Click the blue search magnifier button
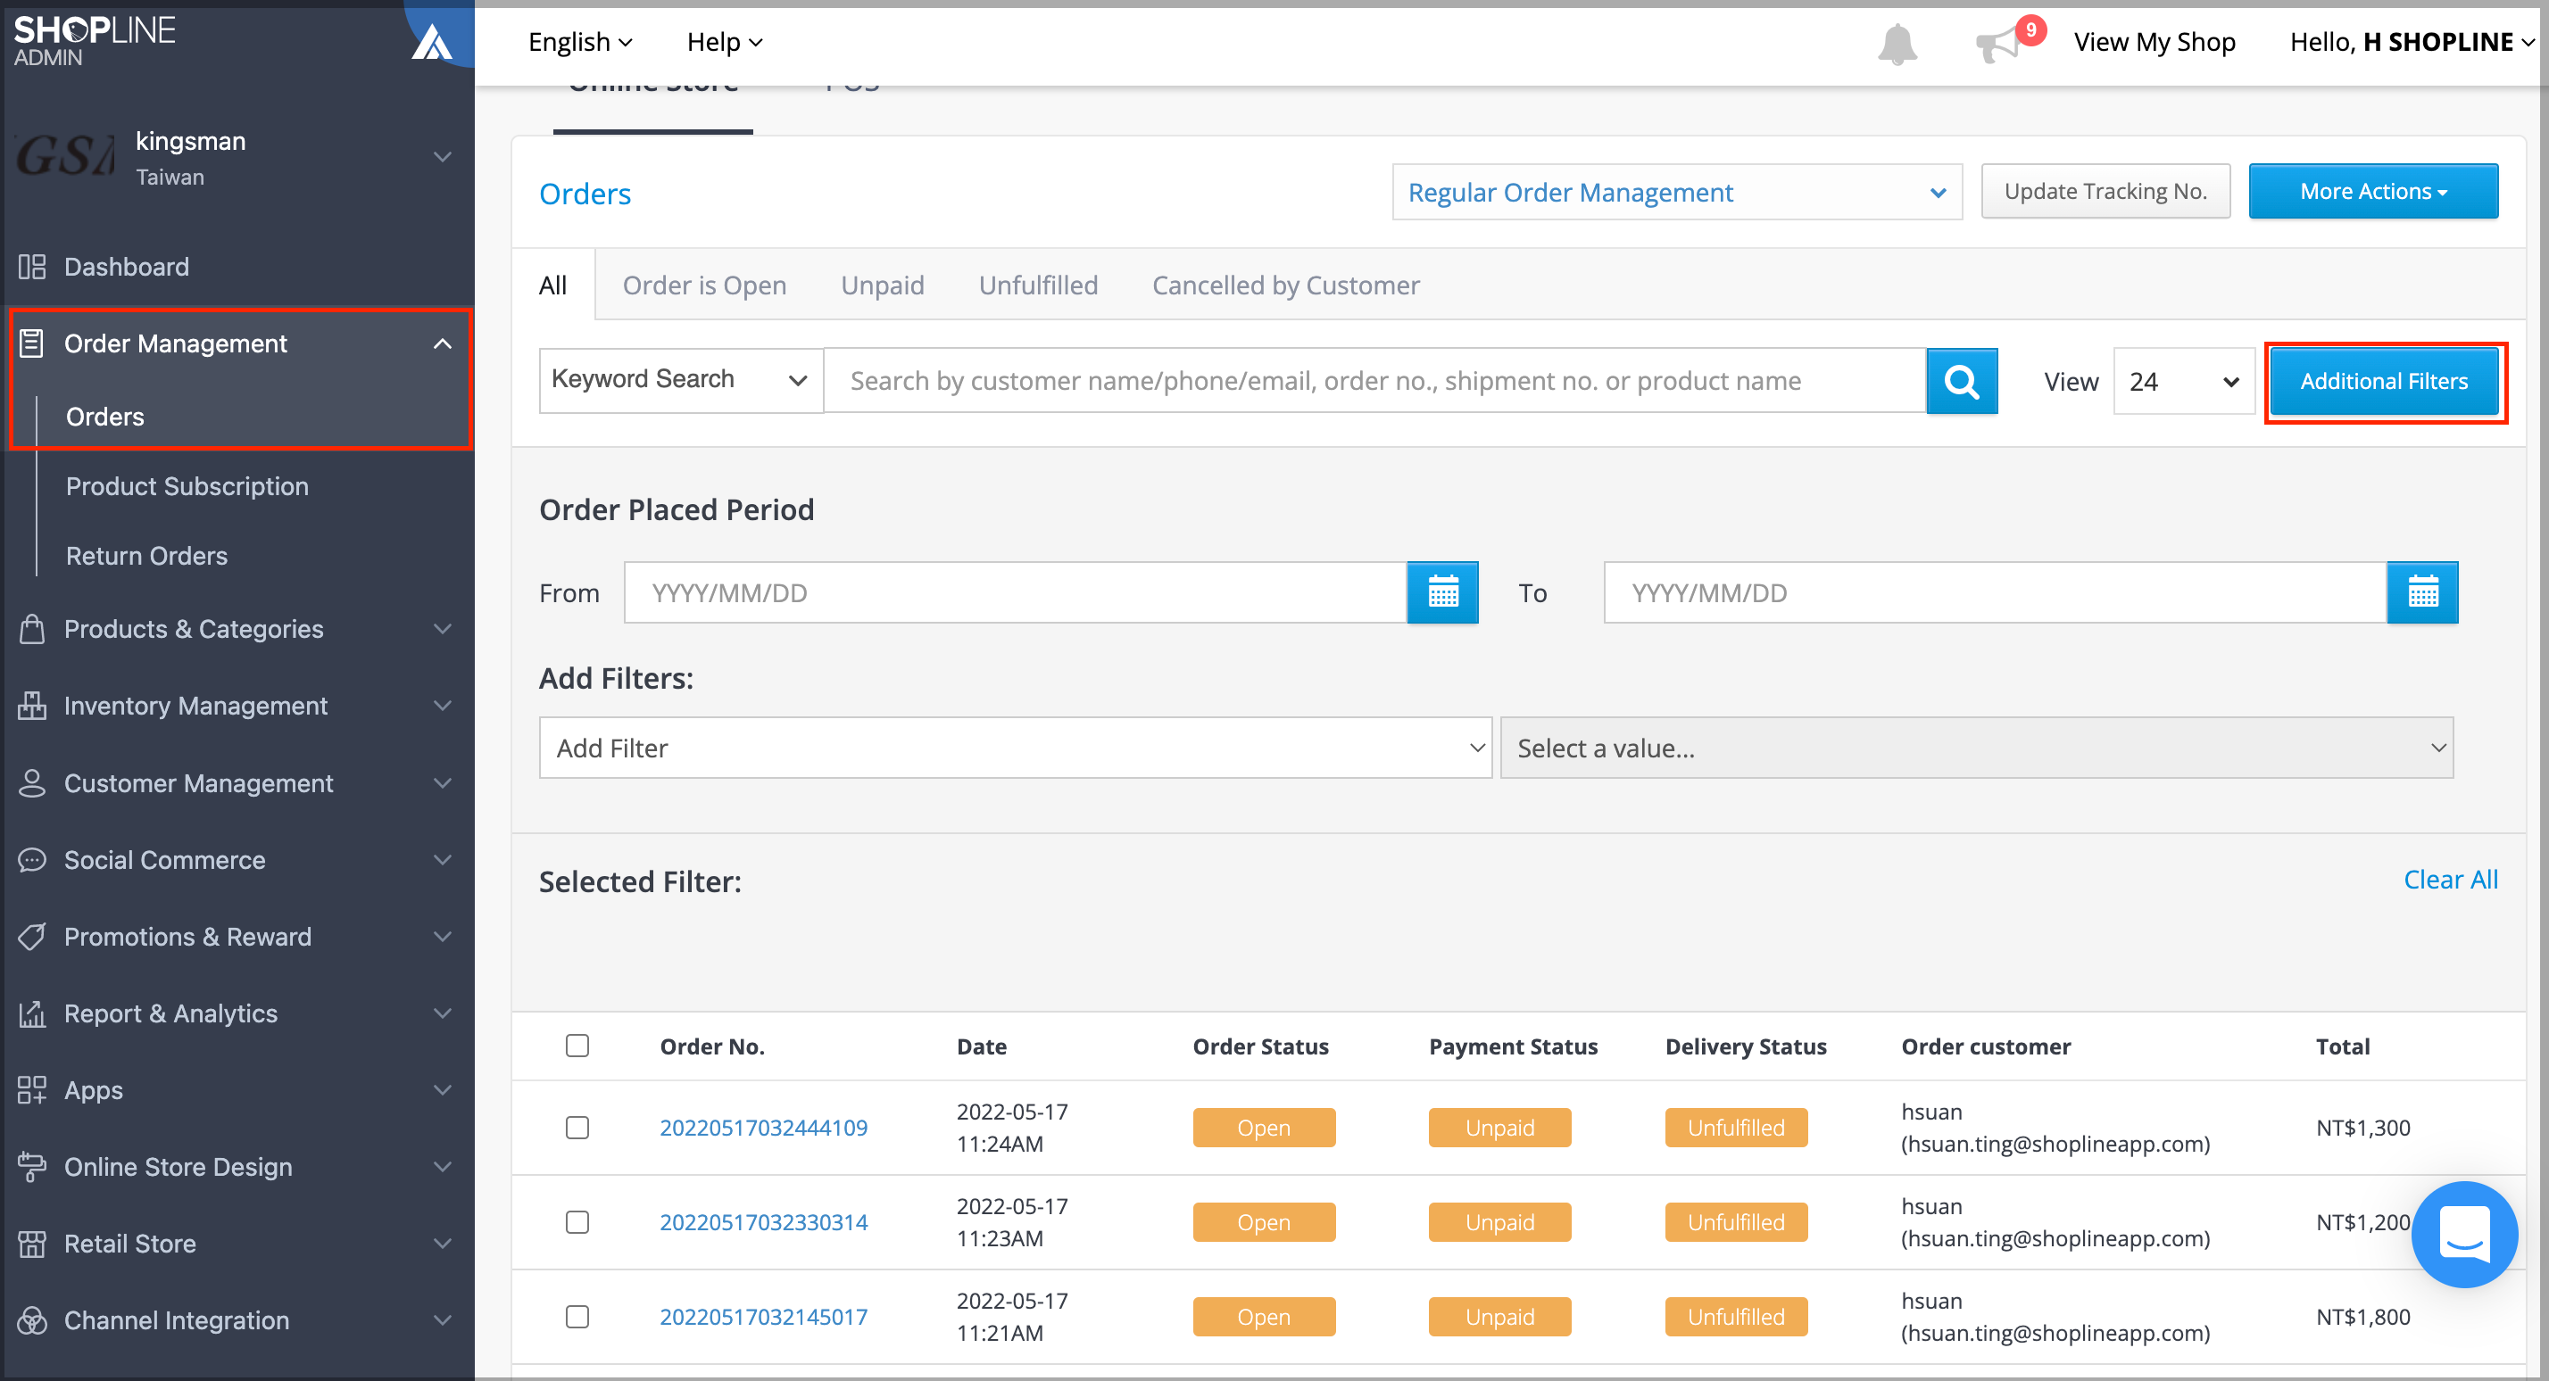The height and width of the screenshot is (1381, 2549). tap(1961, 381)
